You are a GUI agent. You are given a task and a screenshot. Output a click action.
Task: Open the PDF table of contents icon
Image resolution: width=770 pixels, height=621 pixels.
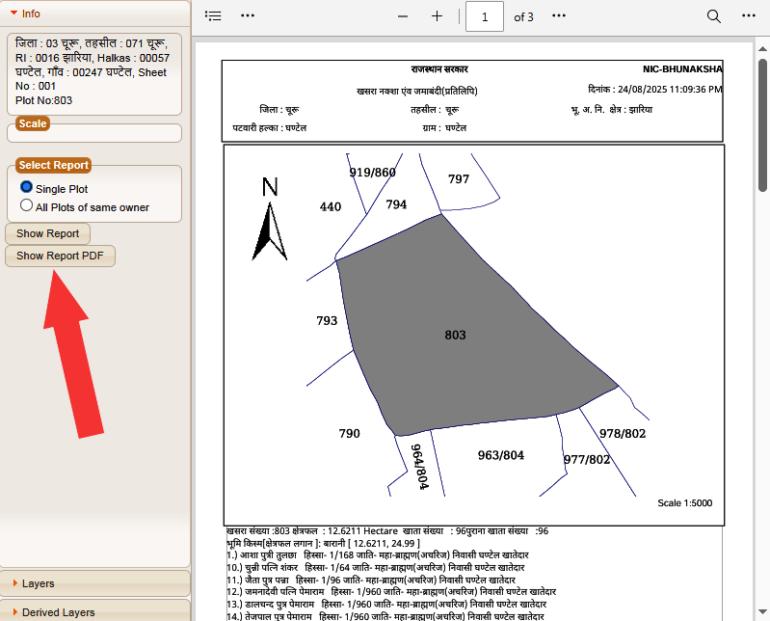coord(213,15)
